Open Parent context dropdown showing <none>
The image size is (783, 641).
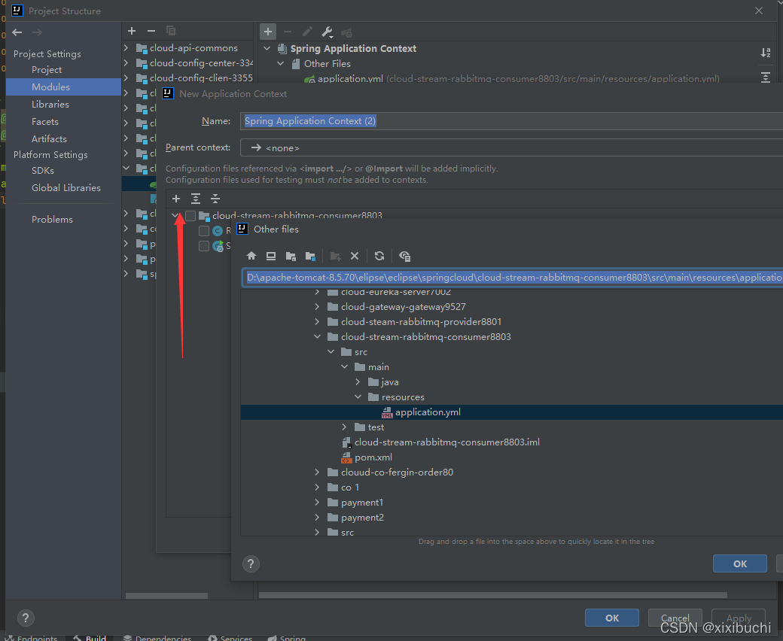(511, 148)
